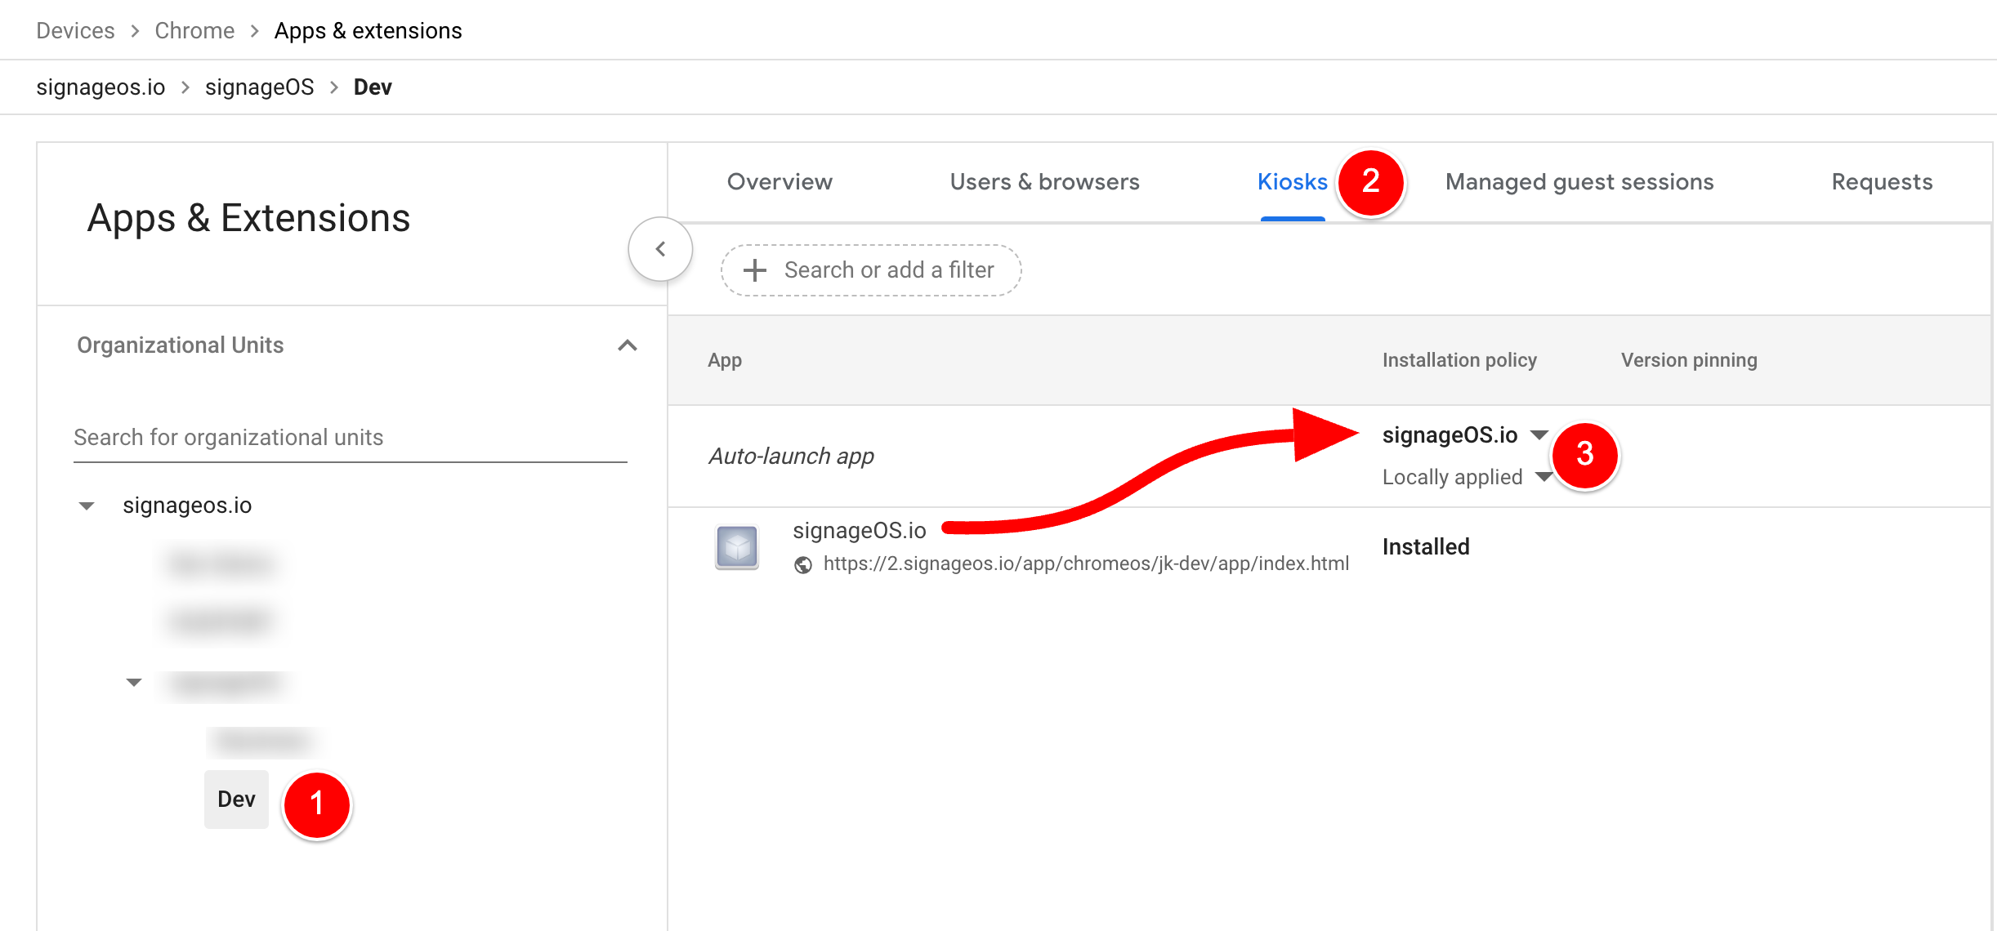Switch to the Overview tab
1997x931 pixels.
780,181
